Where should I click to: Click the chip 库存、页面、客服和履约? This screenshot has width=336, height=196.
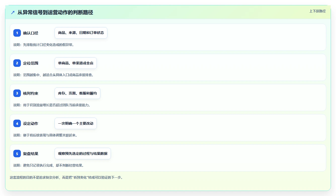pos(77,93)
